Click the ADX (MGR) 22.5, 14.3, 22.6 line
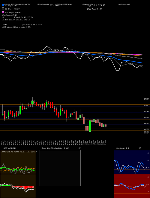 [22, 25]
